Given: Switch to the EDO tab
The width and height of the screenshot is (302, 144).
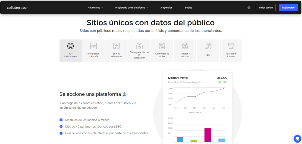Looking at the screenshot, I should (x=208, y=51).
